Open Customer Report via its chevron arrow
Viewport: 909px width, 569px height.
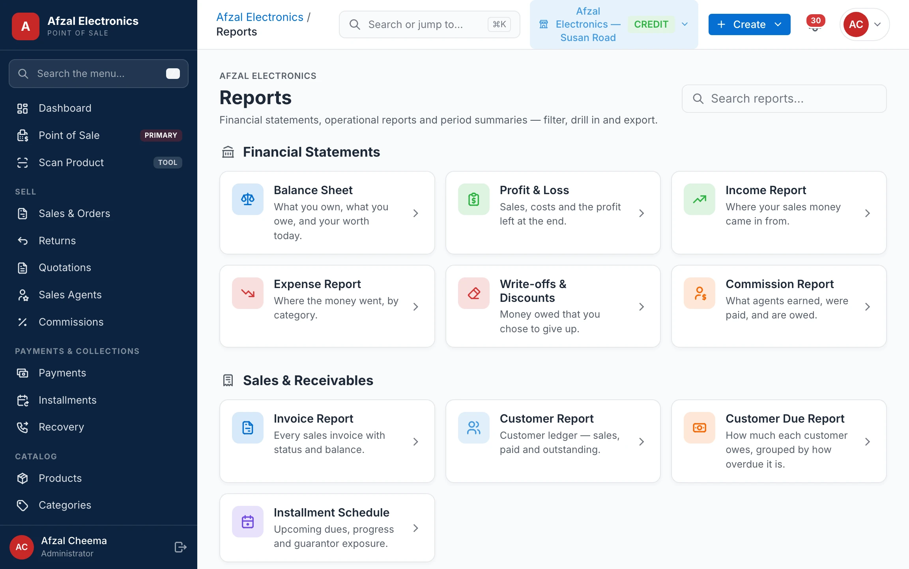(642, 442)
